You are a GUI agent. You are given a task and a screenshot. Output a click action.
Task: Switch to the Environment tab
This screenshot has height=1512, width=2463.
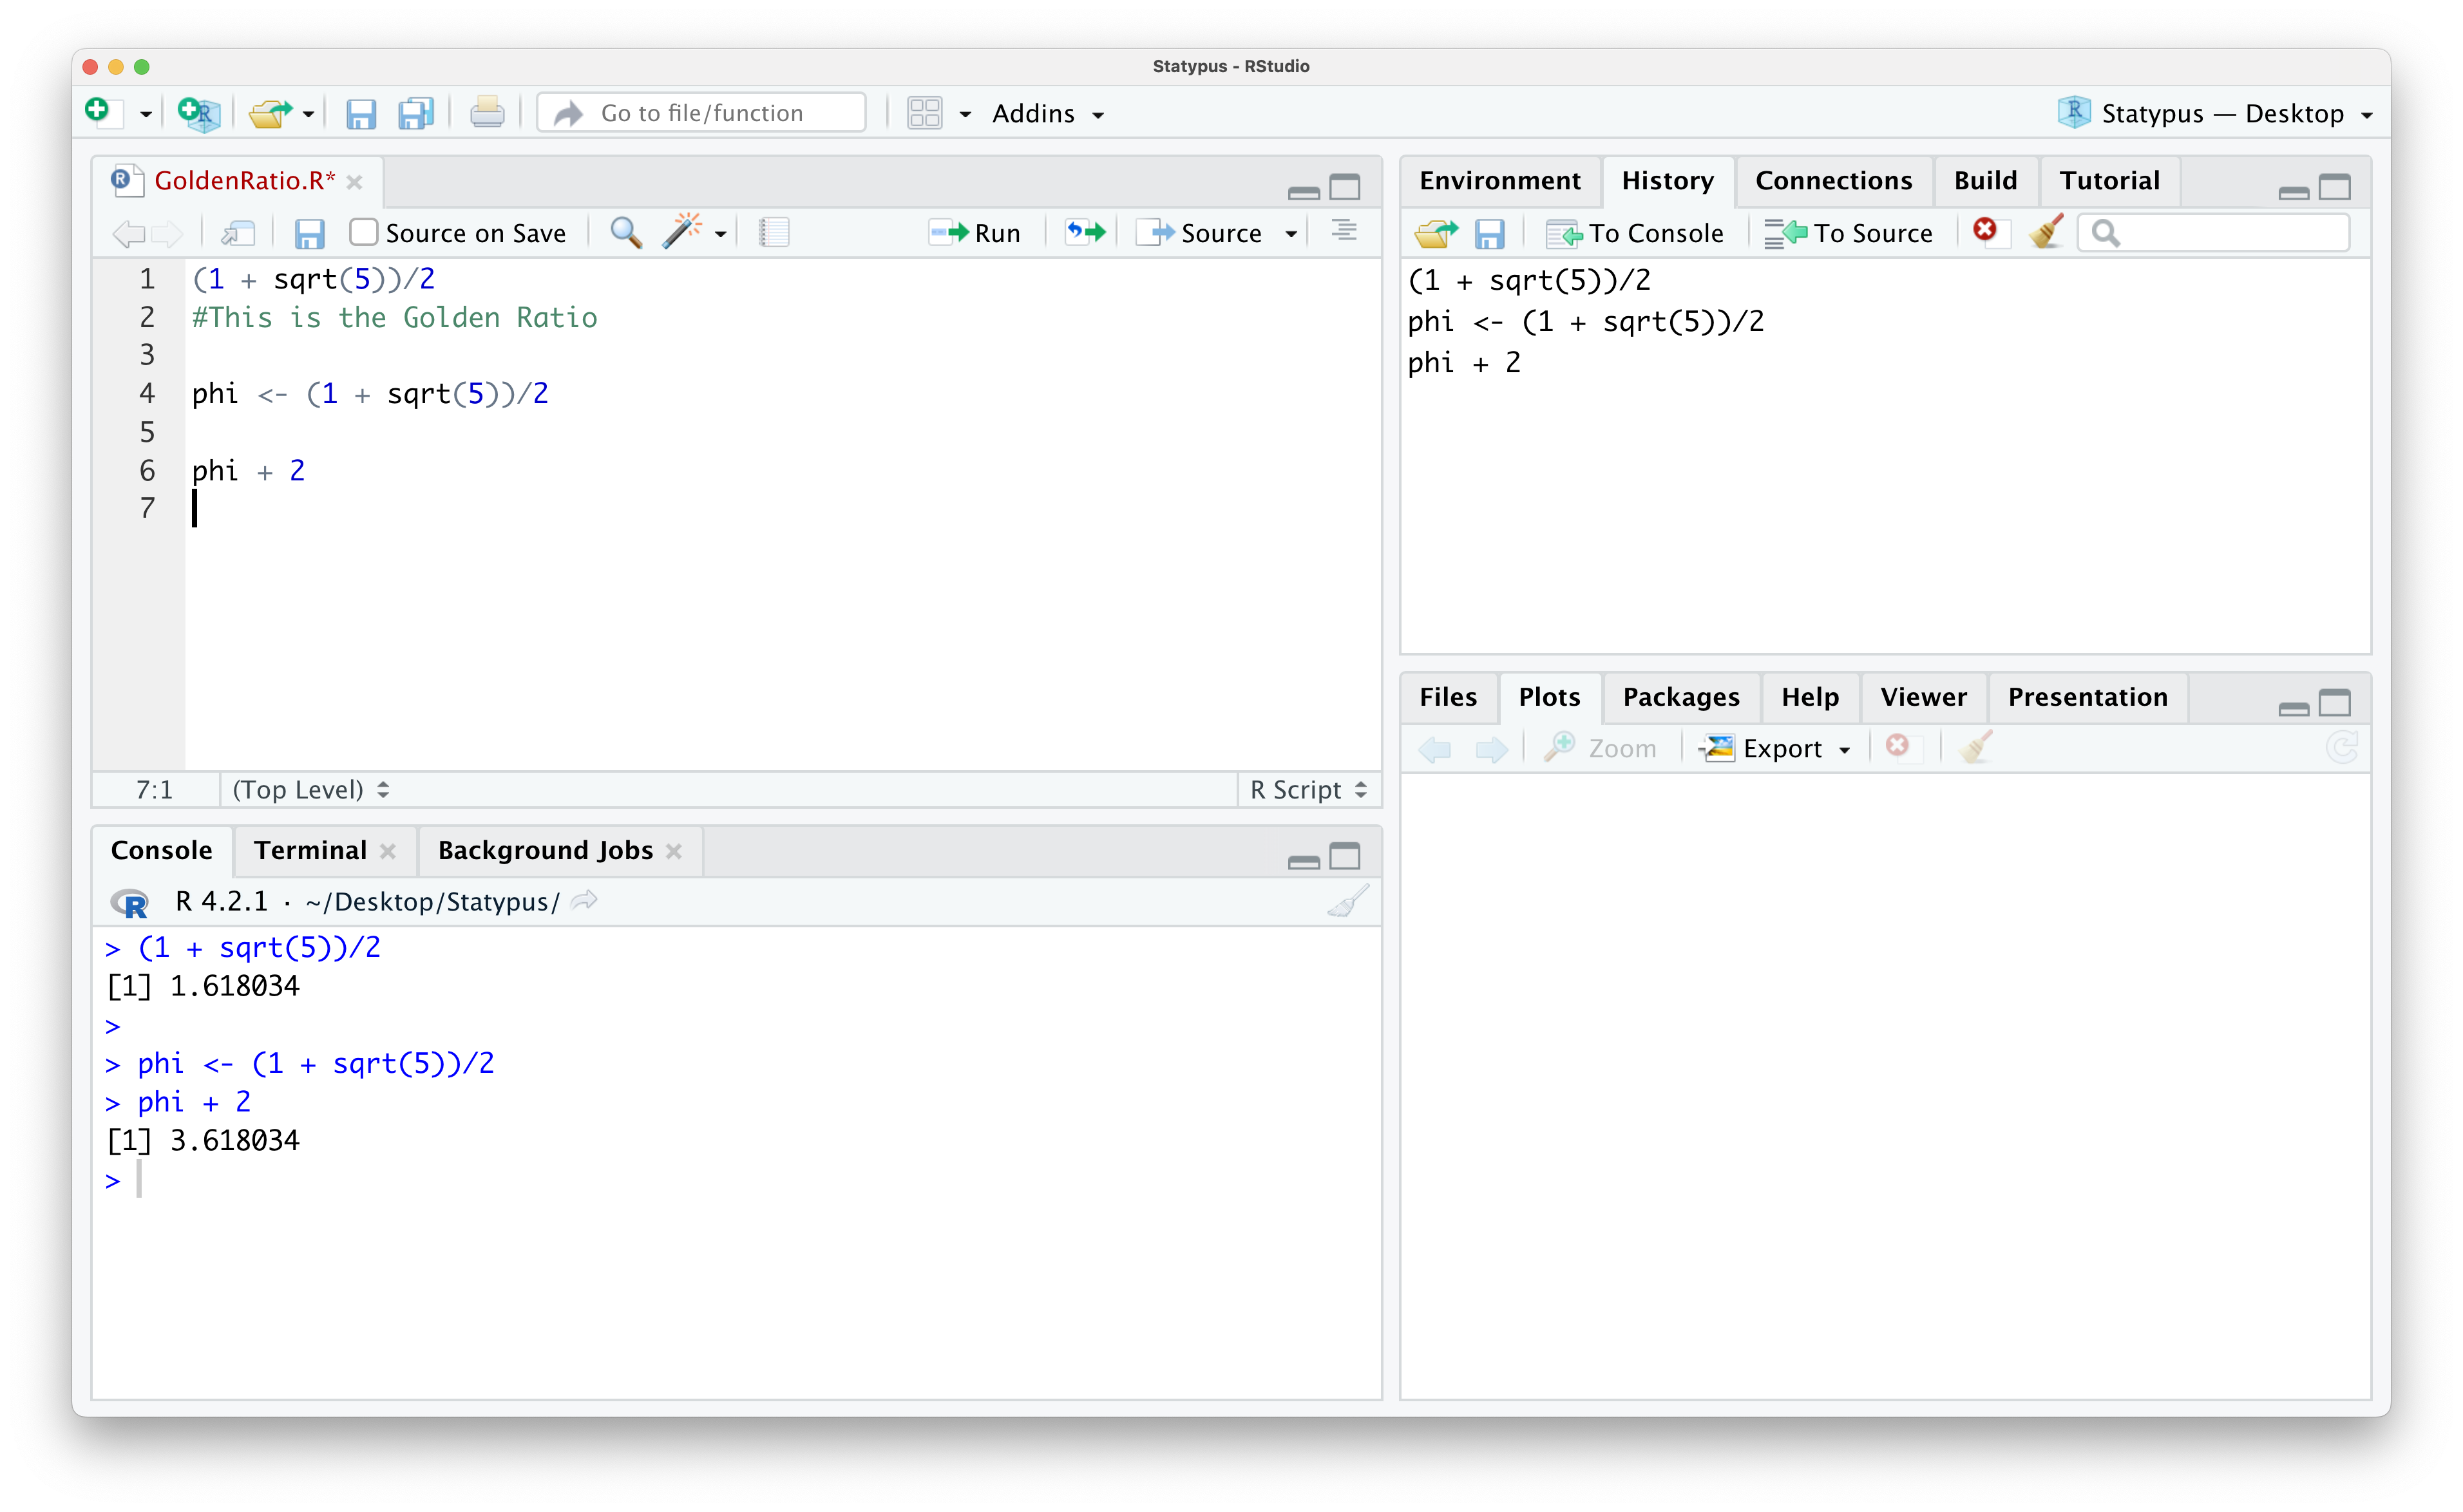tap(1499, 181)
